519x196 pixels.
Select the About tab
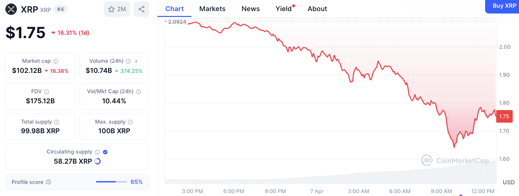(x=317, y=9)
